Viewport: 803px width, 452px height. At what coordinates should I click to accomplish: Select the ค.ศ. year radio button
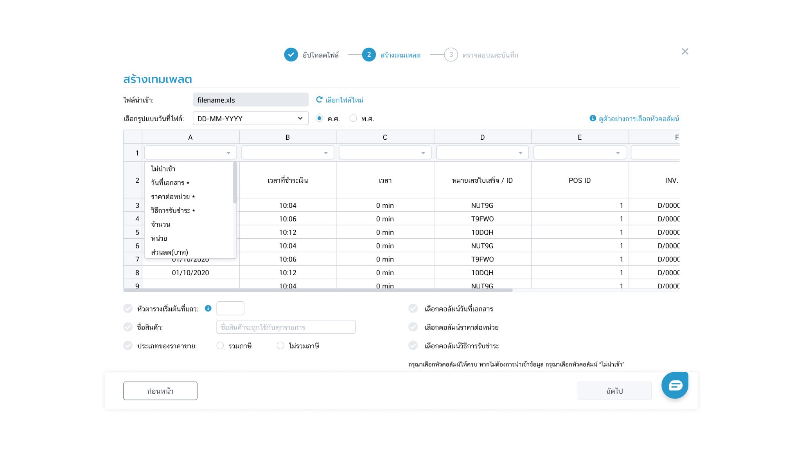pyautogui.click(x=319, y=118)
